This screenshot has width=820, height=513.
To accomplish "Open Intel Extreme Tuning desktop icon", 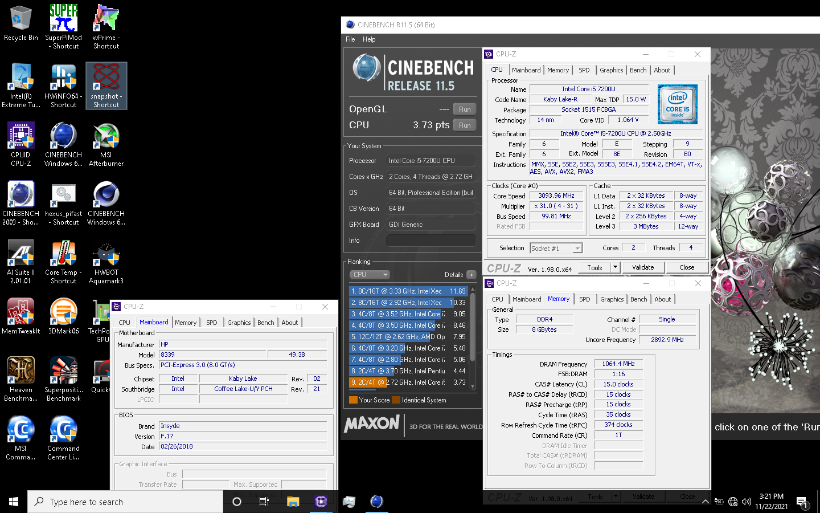I will click(x=20, y=85).
